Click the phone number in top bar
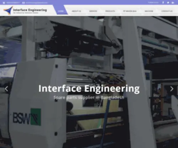Image resolution: width=178 pixels, height=148 pixels. pyautogui.click(x=13, y=3)
